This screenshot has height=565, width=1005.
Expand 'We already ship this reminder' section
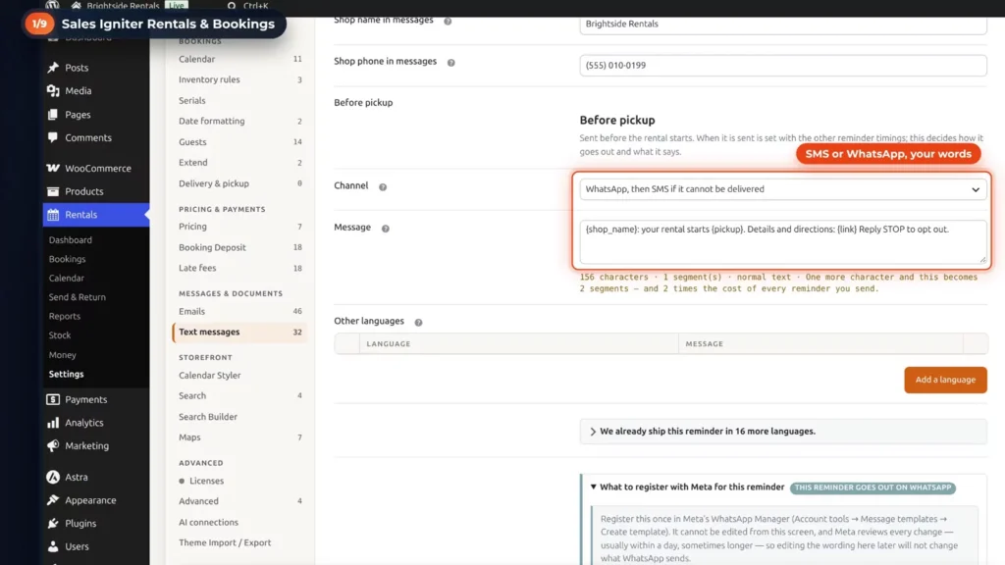pyautogui.click(x=782, y=432)
